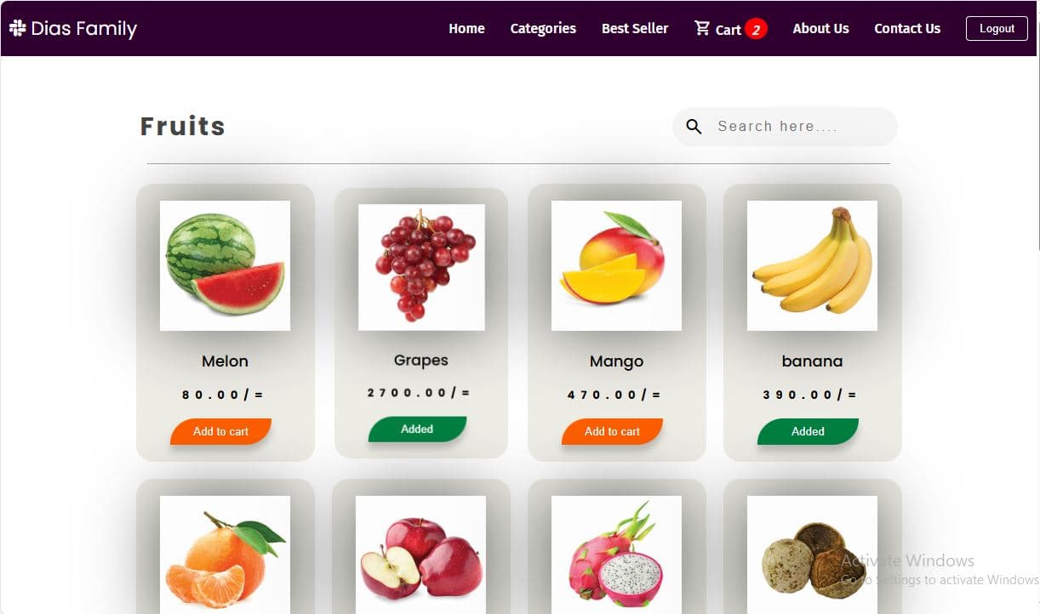Viewport: 1040px width, 614px height.
Task: Click the red cart count badge
Action: (756, 29)
